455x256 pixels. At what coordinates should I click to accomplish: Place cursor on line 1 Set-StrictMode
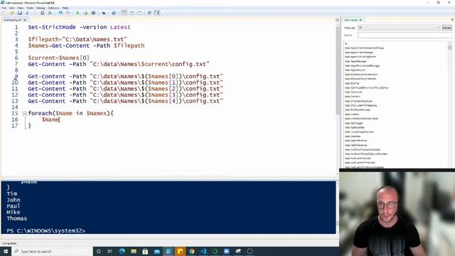(52, 27)
